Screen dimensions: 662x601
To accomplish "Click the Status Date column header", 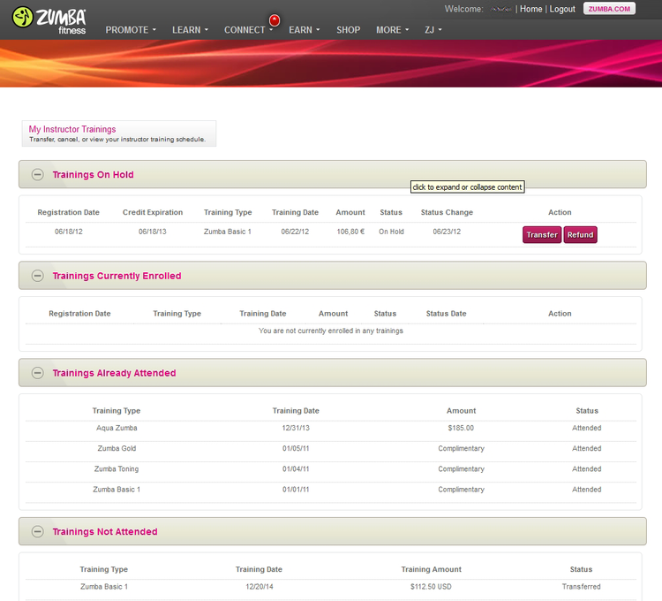I will tap(447, 314).
